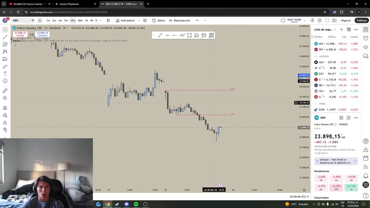Switch to 4h timeframe
Viewport: 370px width, 208px height.
tap(92, 21)
